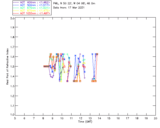Click the 1.0 tick label on y-axis
Screen dimensions: 160x128
[12, 115]
